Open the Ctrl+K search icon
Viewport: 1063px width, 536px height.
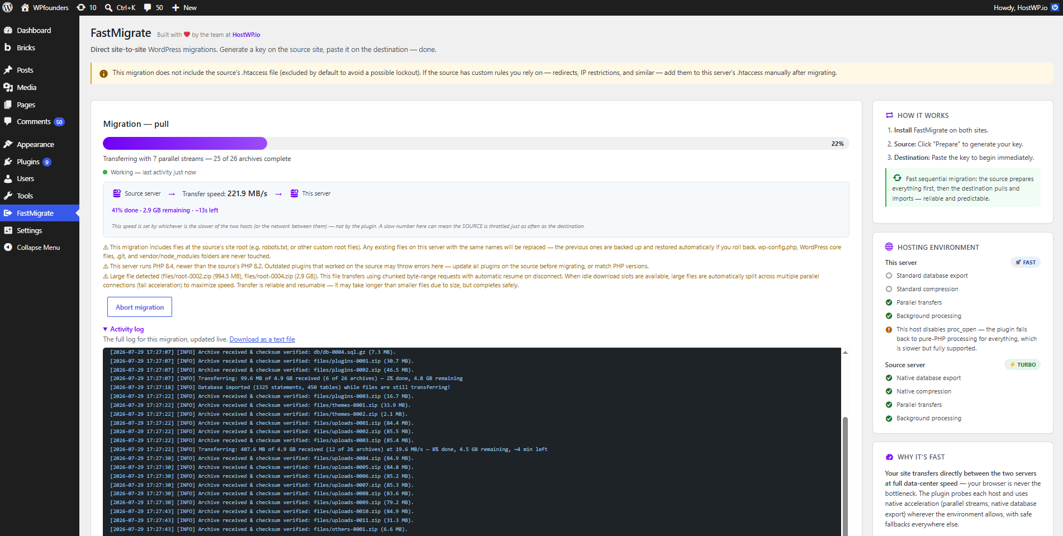(109, 8)
